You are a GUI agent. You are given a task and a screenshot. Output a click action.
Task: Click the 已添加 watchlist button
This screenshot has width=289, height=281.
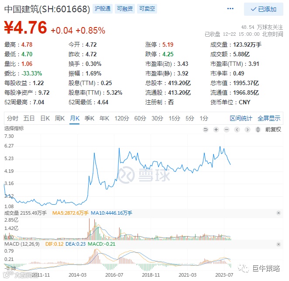pos(264,9)
